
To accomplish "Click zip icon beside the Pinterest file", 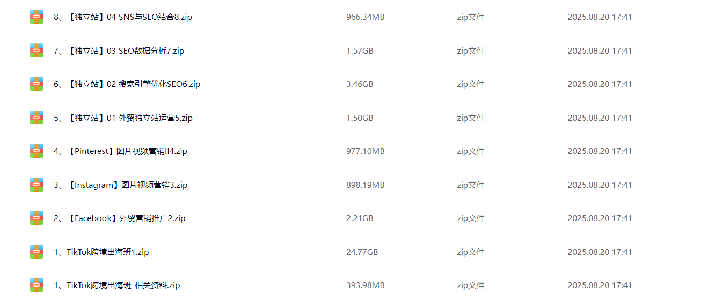I will (x=37, y=151).
